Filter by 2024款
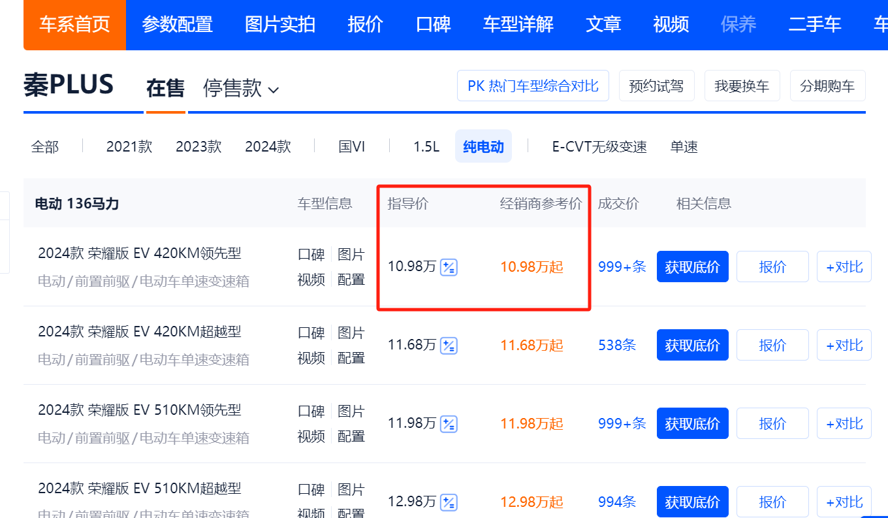This screenshot has width=888, height=518. [268, 146]
